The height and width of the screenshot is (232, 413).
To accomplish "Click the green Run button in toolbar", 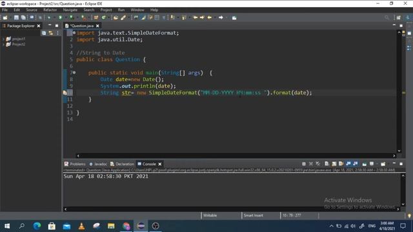I will pyautogui.click(x=60, y=17).
